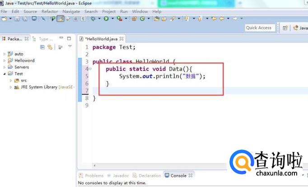Viewport: 308px width, 187px height.
Task: Open the Package Explorer view menu arrow
Action: [x=70, y=47]
